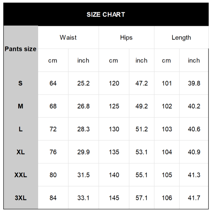This screenshot has height=212, width=212.
Task: Select the 41.7 inch length cell
Action: click(194, 198)
